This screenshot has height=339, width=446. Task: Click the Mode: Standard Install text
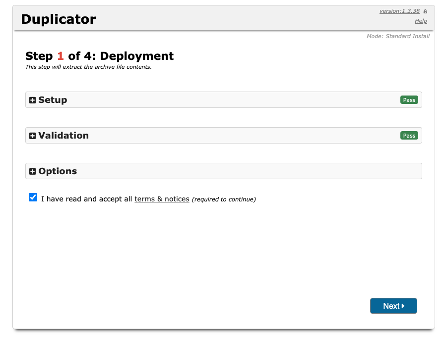pos(398,36)
